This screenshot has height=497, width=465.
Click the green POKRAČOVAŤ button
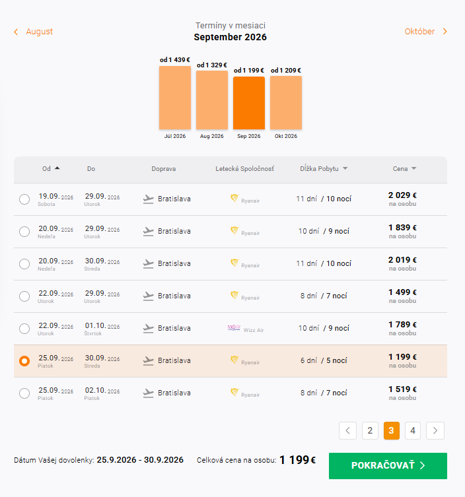pyautogui.click(x=388, y=465)
